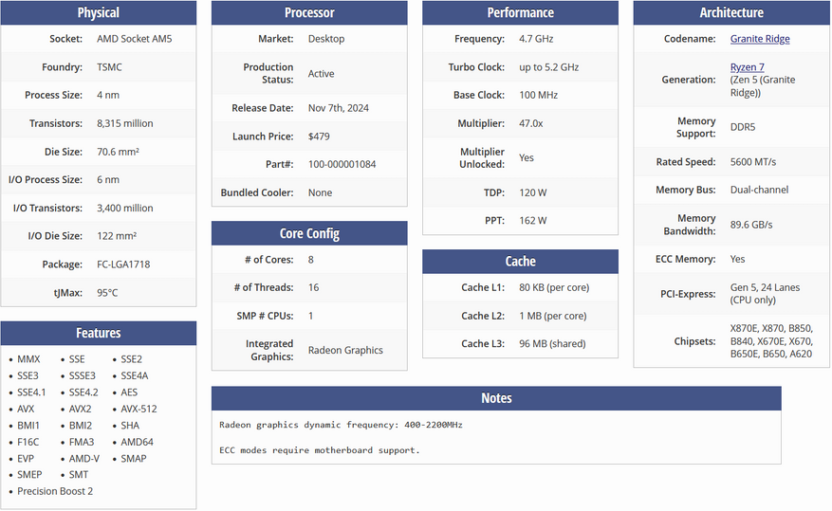This screenshot has height=511, width=832.
Task: Click the DDR5 memory support value
Action: click(742, 127)
